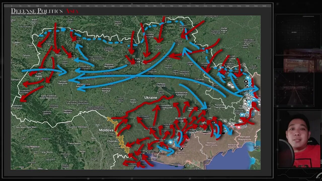The image size is (322, 181).
Task: Click the Lviv city label
Action: tap(38, 74)
